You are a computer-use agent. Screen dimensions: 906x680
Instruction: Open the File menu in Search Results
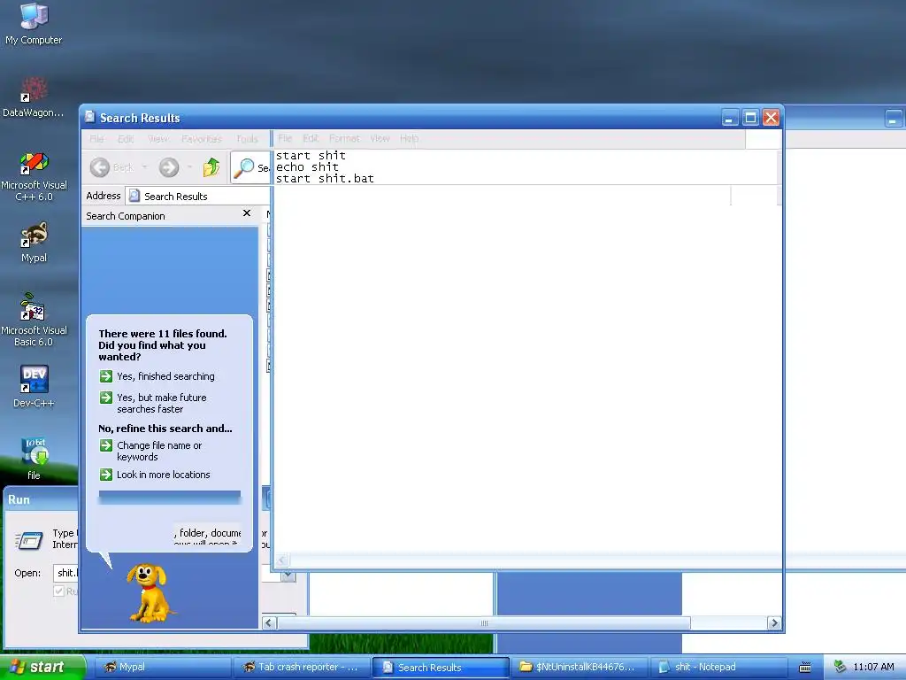pyautogui.click(x=96, y=139)
